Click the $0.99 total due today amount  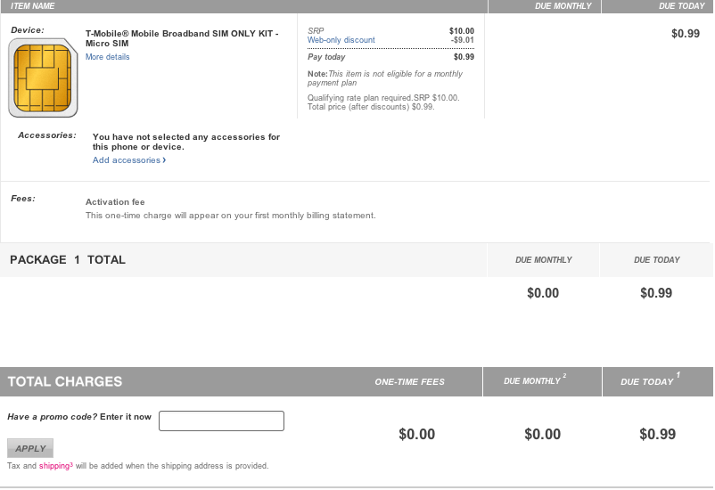658,434
